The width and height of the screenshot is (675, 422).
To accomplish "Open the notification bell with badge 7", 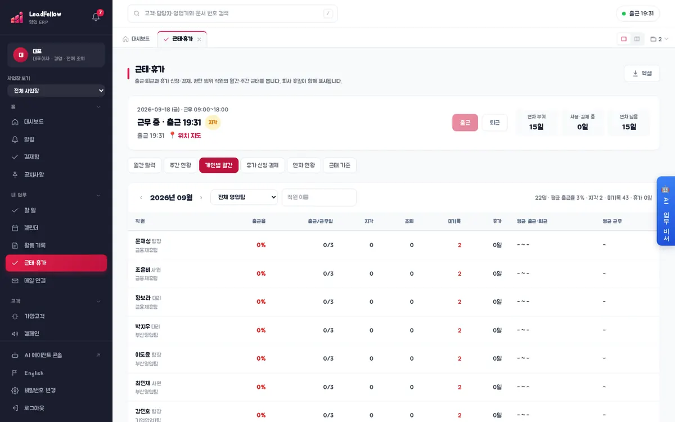I will click(x=96, y=16).
